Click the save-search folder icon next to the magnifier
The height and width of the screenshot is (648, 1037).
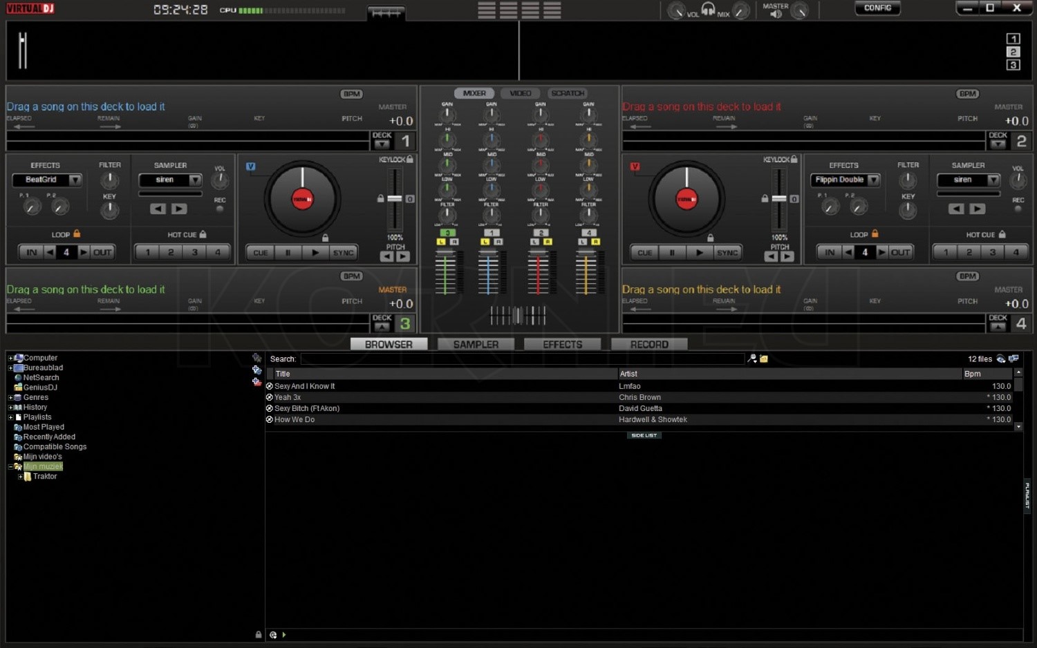pyautogui.click(x=763, y=359)
